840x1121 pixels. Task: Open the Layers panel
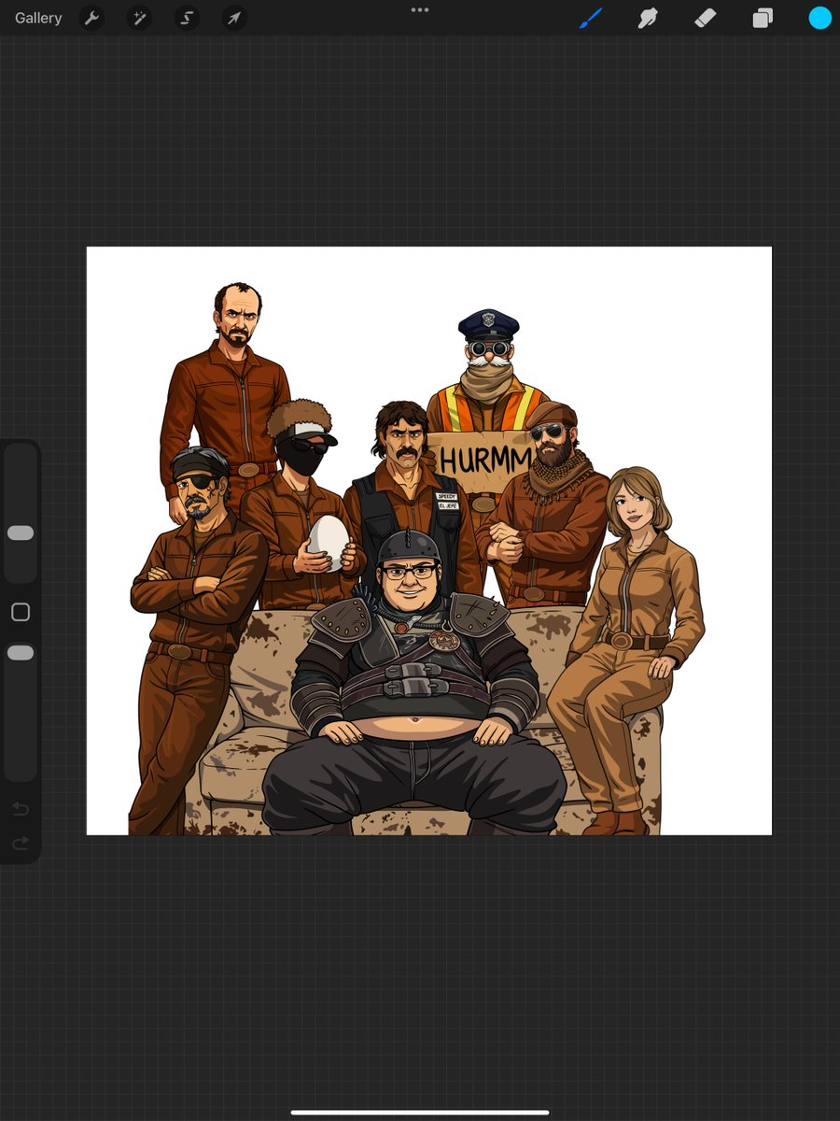763,18
